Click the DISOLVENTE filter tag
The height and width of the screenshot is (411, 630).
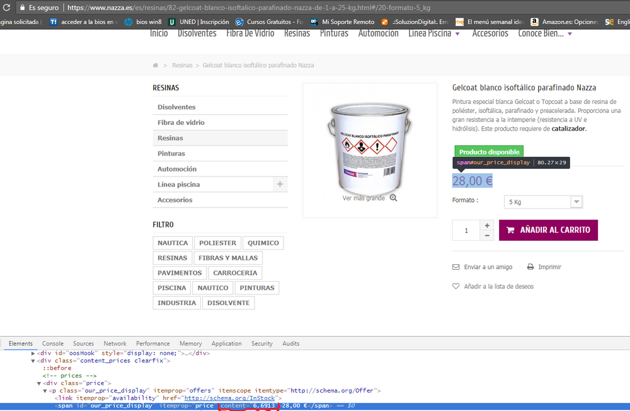[229, 303]
